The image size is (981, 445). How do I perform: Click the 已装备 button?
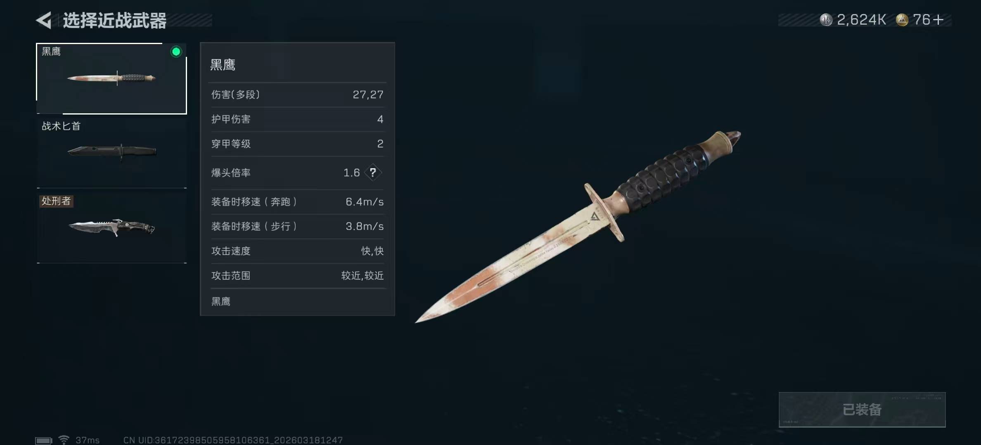tap(862, 410)
